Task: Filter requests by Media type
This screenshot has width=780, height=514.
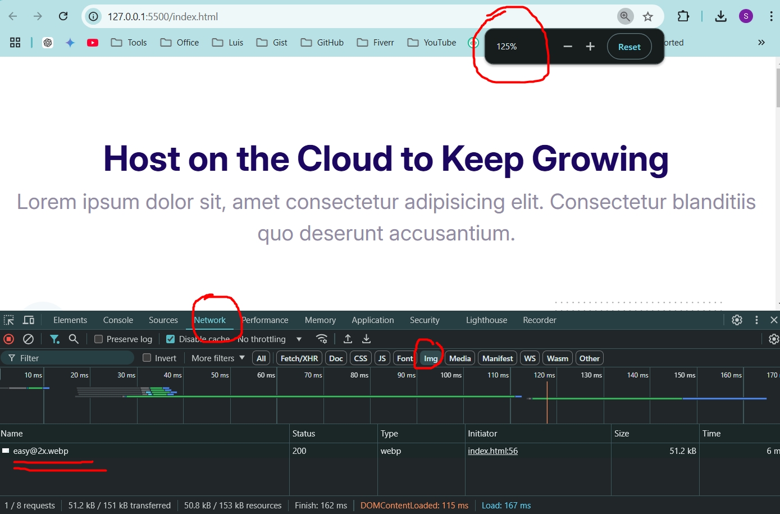Action: pyautogui.click(x=460, y=358)
